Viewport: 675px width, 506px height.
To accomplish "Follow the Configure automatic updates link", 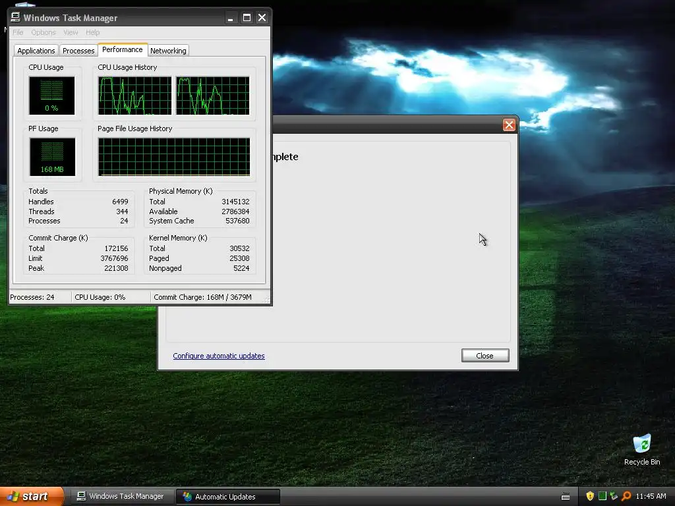I will (x=219, y=356).
